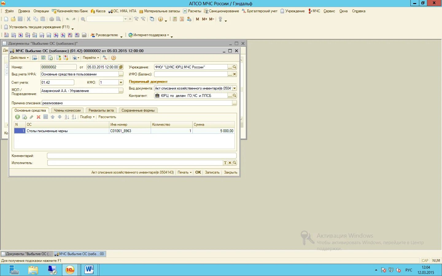
Task: Click the Комментарий input field
Action: pyautogui.click(x=142, y=156)
